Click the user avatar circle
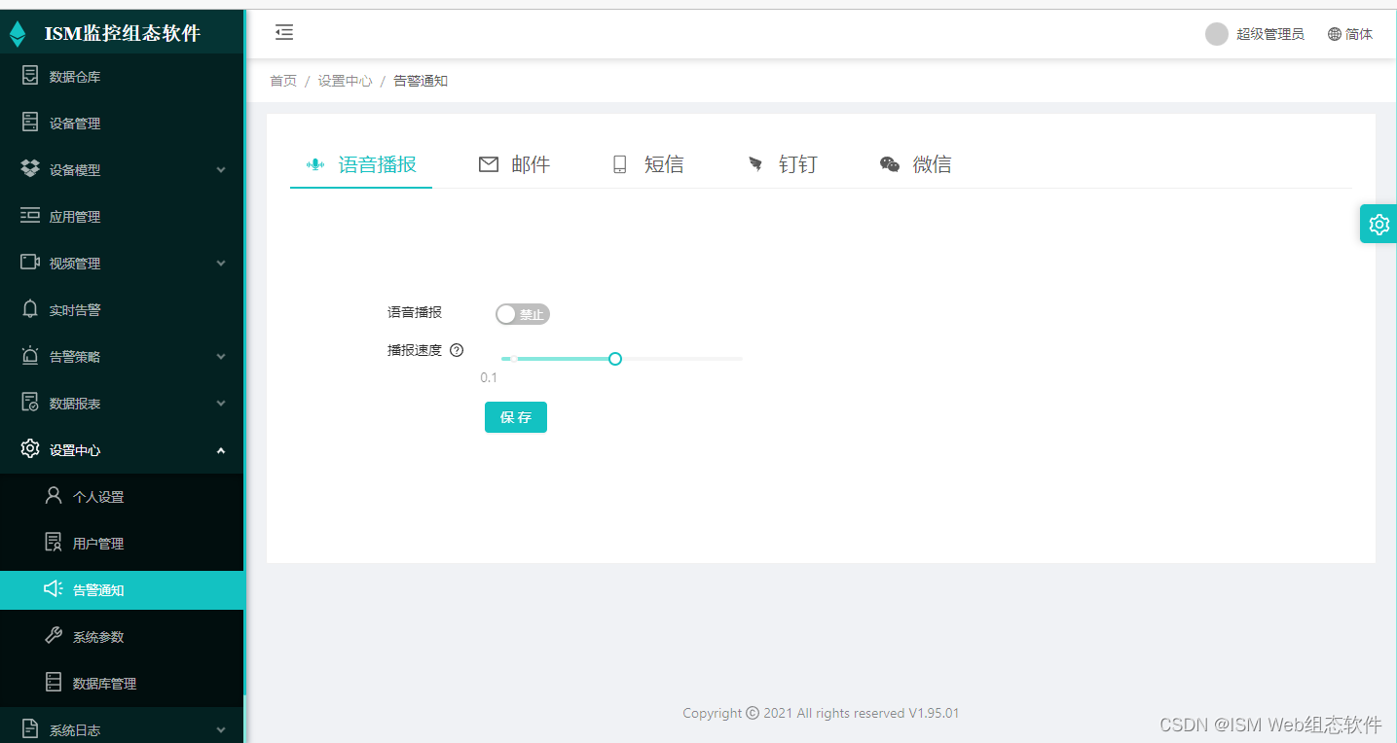This screenshot has width=1397, height=743. (1217, 34)
